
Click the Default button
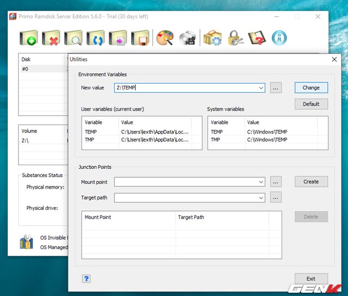coord(311,104)
